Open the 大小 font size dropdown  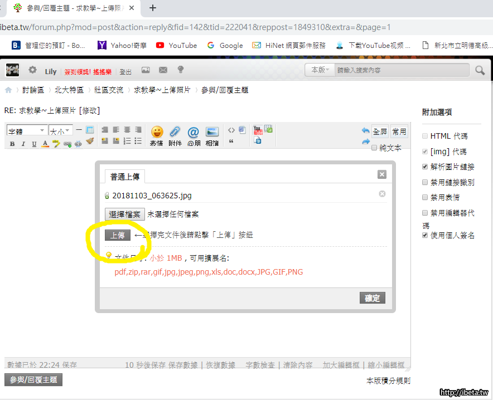click(x=60, y=130)
